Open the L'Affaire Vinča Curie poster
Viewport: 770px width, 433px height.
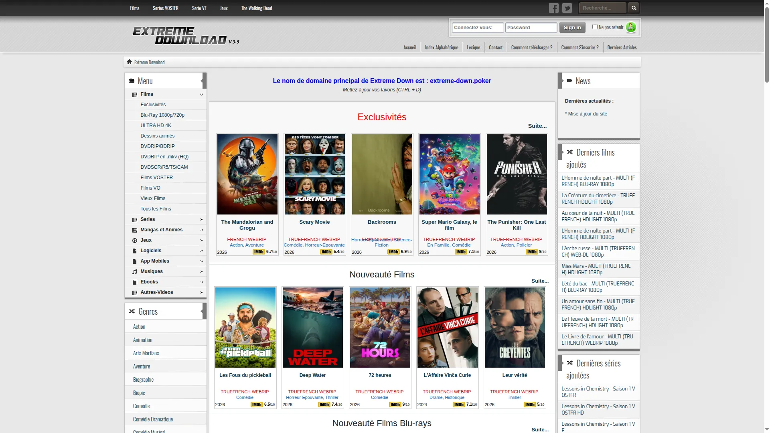click(448, 328)
